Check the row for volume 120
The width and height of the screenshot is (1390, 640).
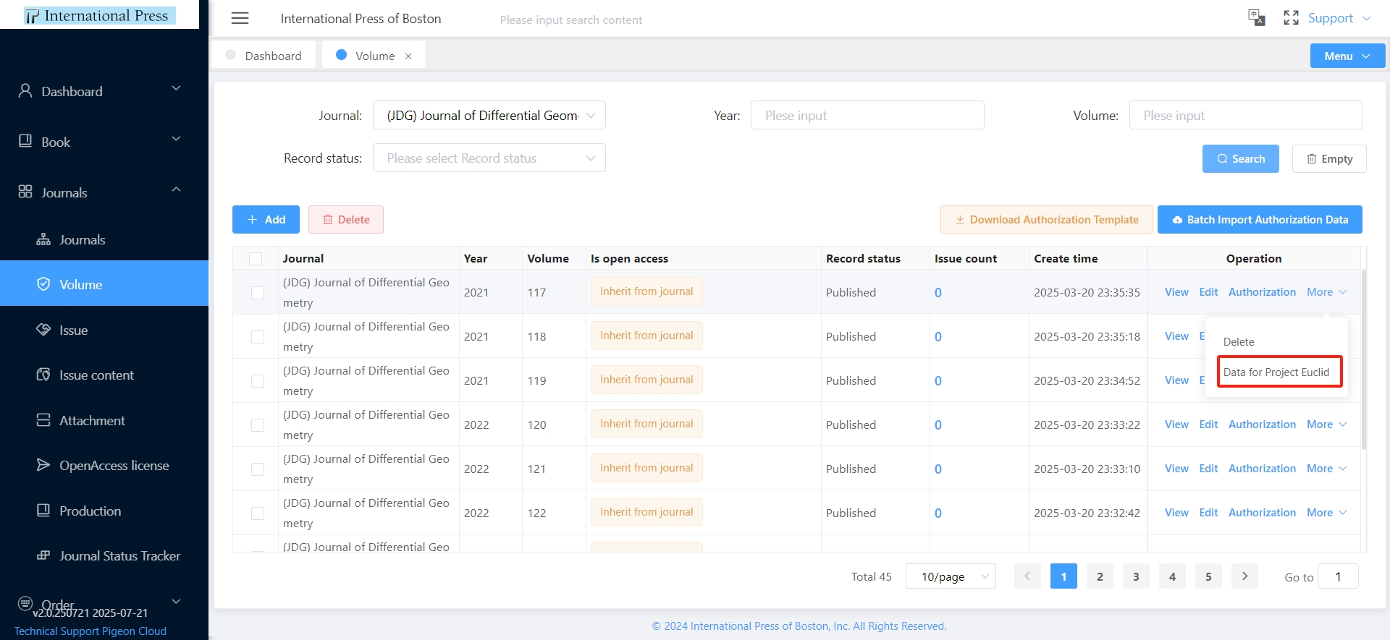[x=258, y=424]
